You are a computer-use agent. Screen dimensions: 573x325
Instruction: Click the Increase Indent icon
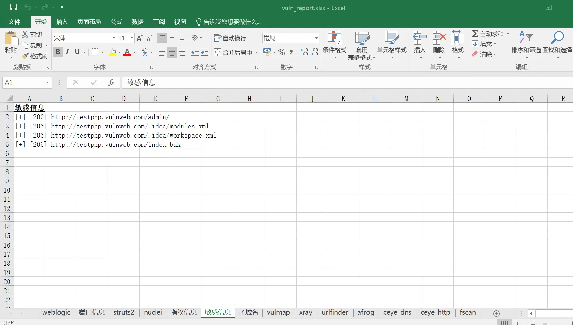[x=205, y=52]
